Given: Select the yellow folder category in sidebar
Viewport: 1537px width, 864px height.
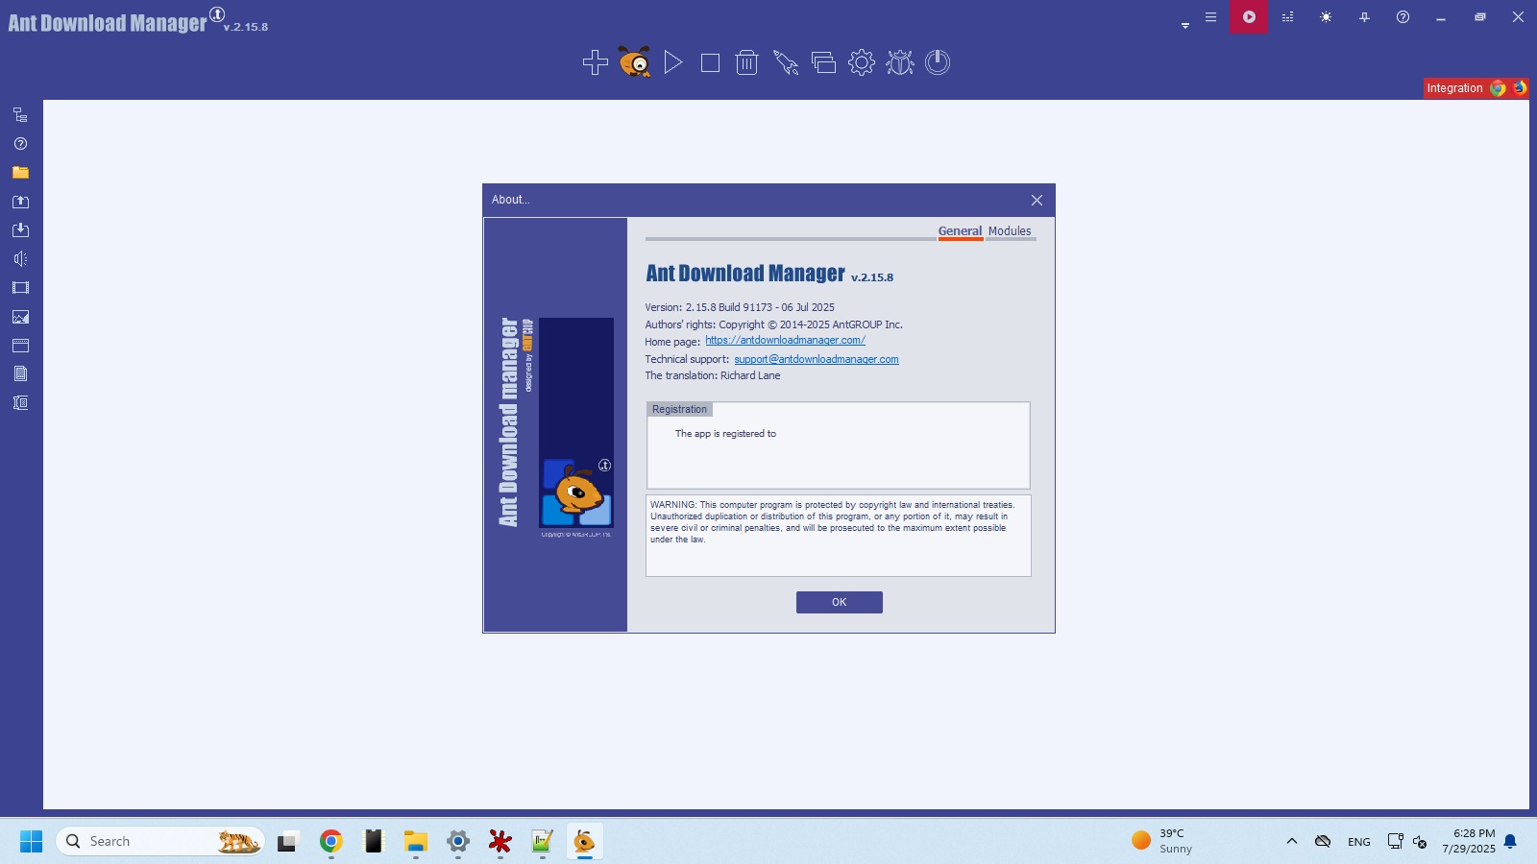Looking at the screenshot, I should point(20,173).
